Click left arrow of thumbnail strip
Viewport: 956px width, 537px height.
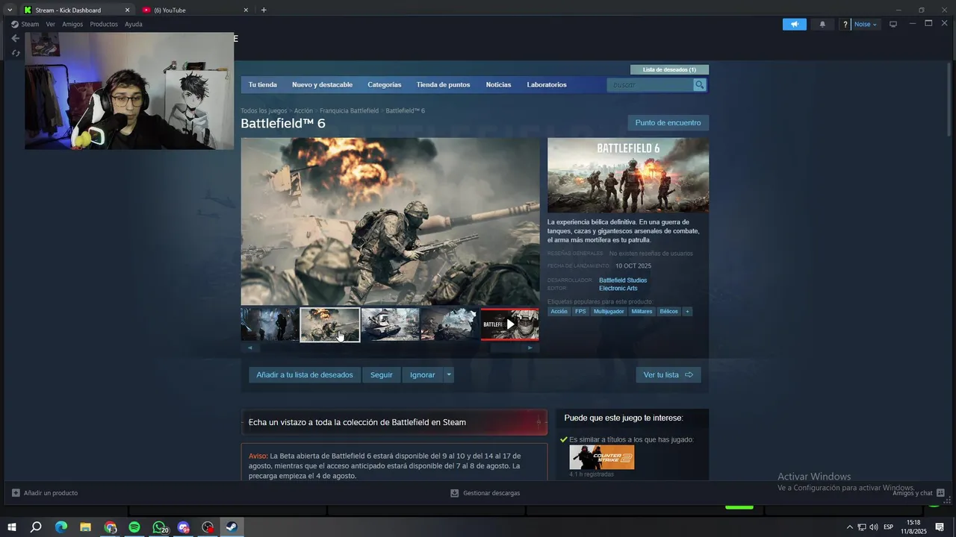coord(249,348)
